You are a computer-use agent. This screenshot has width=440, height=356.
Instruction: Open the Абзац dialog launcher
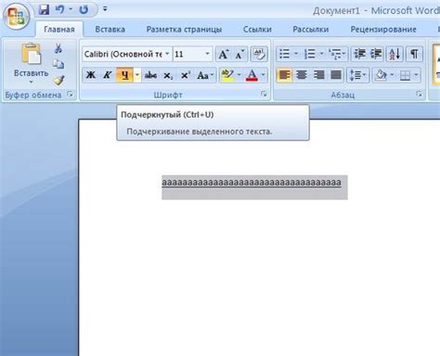point(419,94)
